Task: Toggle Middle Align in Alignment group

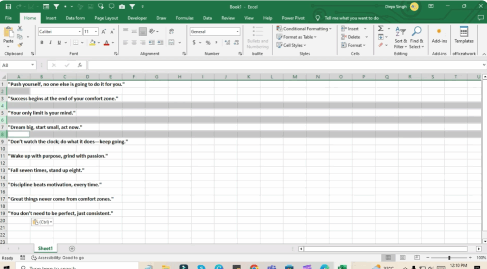Action: pyautogui.click(x=134, y=31)
